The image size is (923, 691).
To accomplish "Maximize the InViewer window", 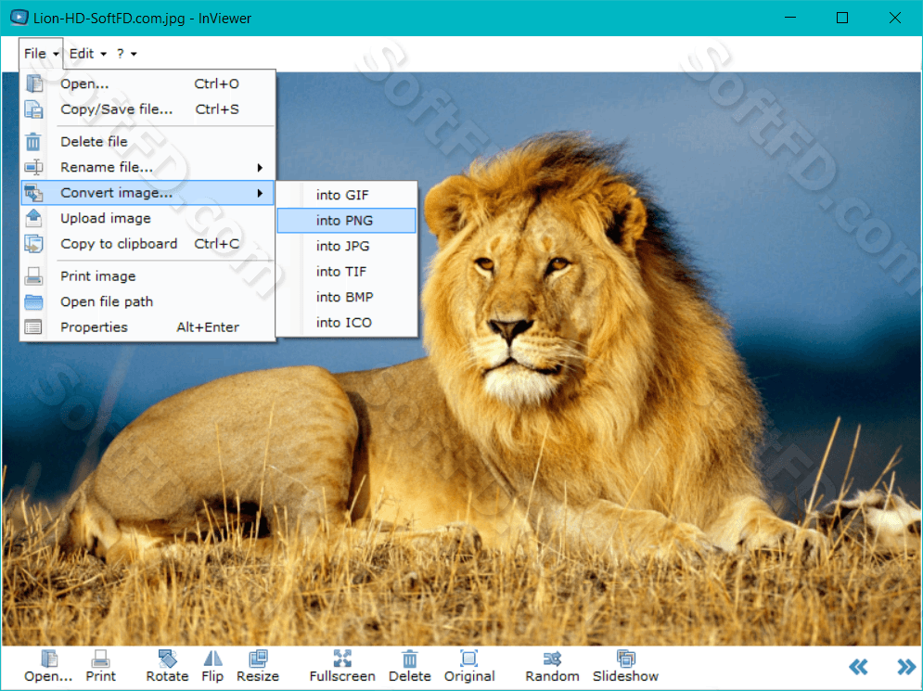I will pyautogui.click(x=842, y=18).
